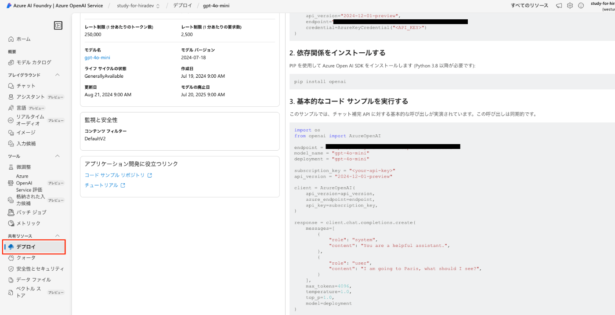Click the イメージ icon
The image size is (615, 315).
[11, 133]
